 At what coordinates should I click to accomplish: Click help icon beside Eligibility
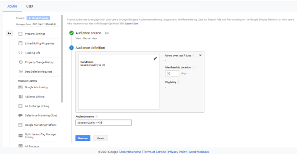[179, 82]
